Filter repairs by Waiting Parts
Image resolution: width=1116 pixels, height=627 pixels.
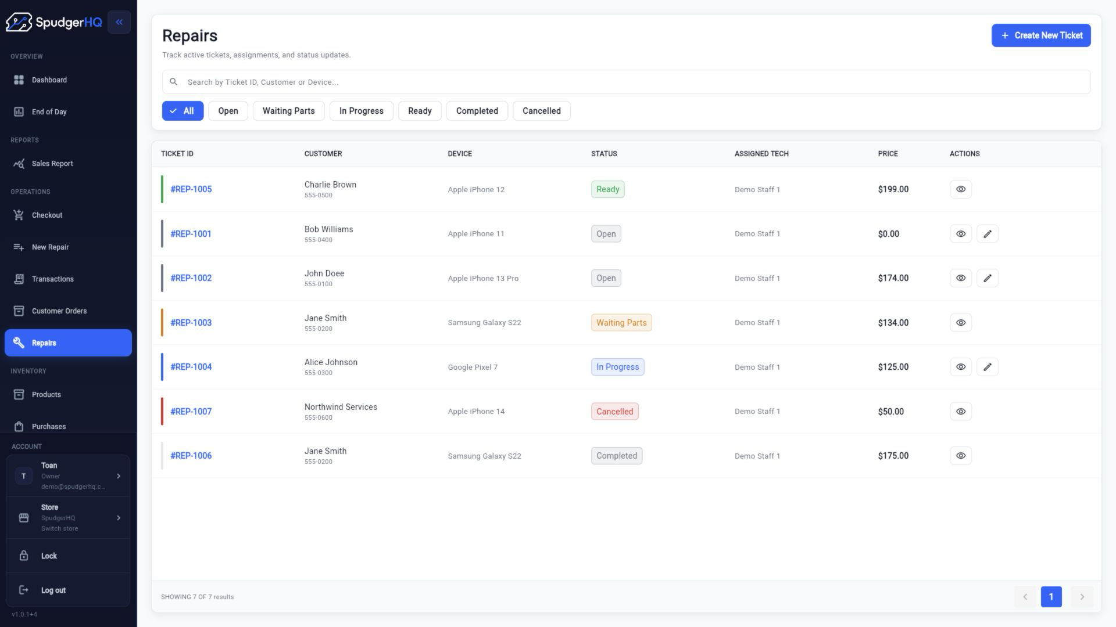pyautogui.click(x=288, y=111)
